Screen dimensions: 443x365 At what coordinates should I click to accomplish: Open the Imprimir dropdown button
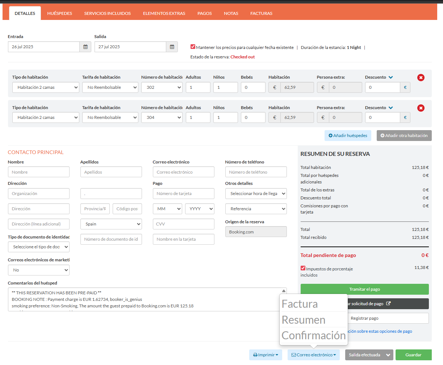coord(266,355)
